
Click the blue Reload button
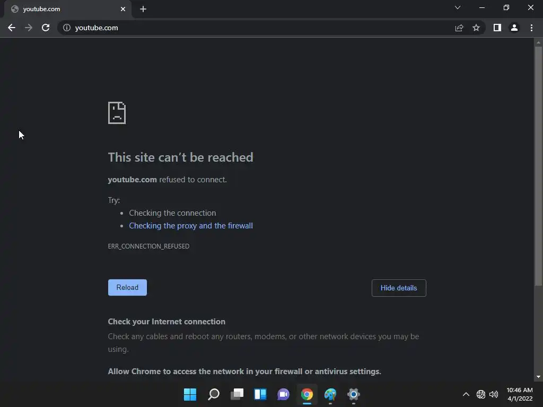[127, 288]
